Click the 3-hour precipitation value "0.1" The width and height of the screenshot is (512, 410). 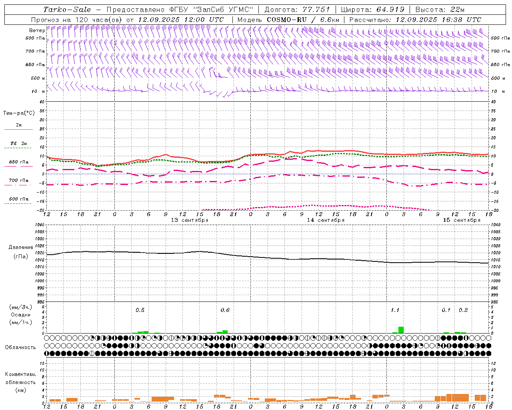click(x=446, y=310)
